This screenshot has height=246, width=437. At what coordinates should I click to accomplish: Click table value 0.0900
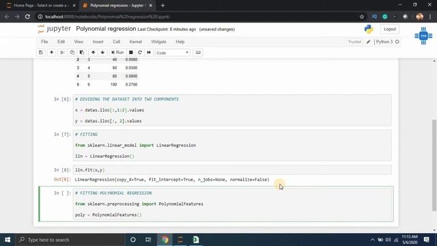[x=131, y=76]
